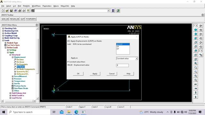This screenshot has width=205, height=115.
Task: Click the Cancel button in the dialog
Action: point(112,74)
